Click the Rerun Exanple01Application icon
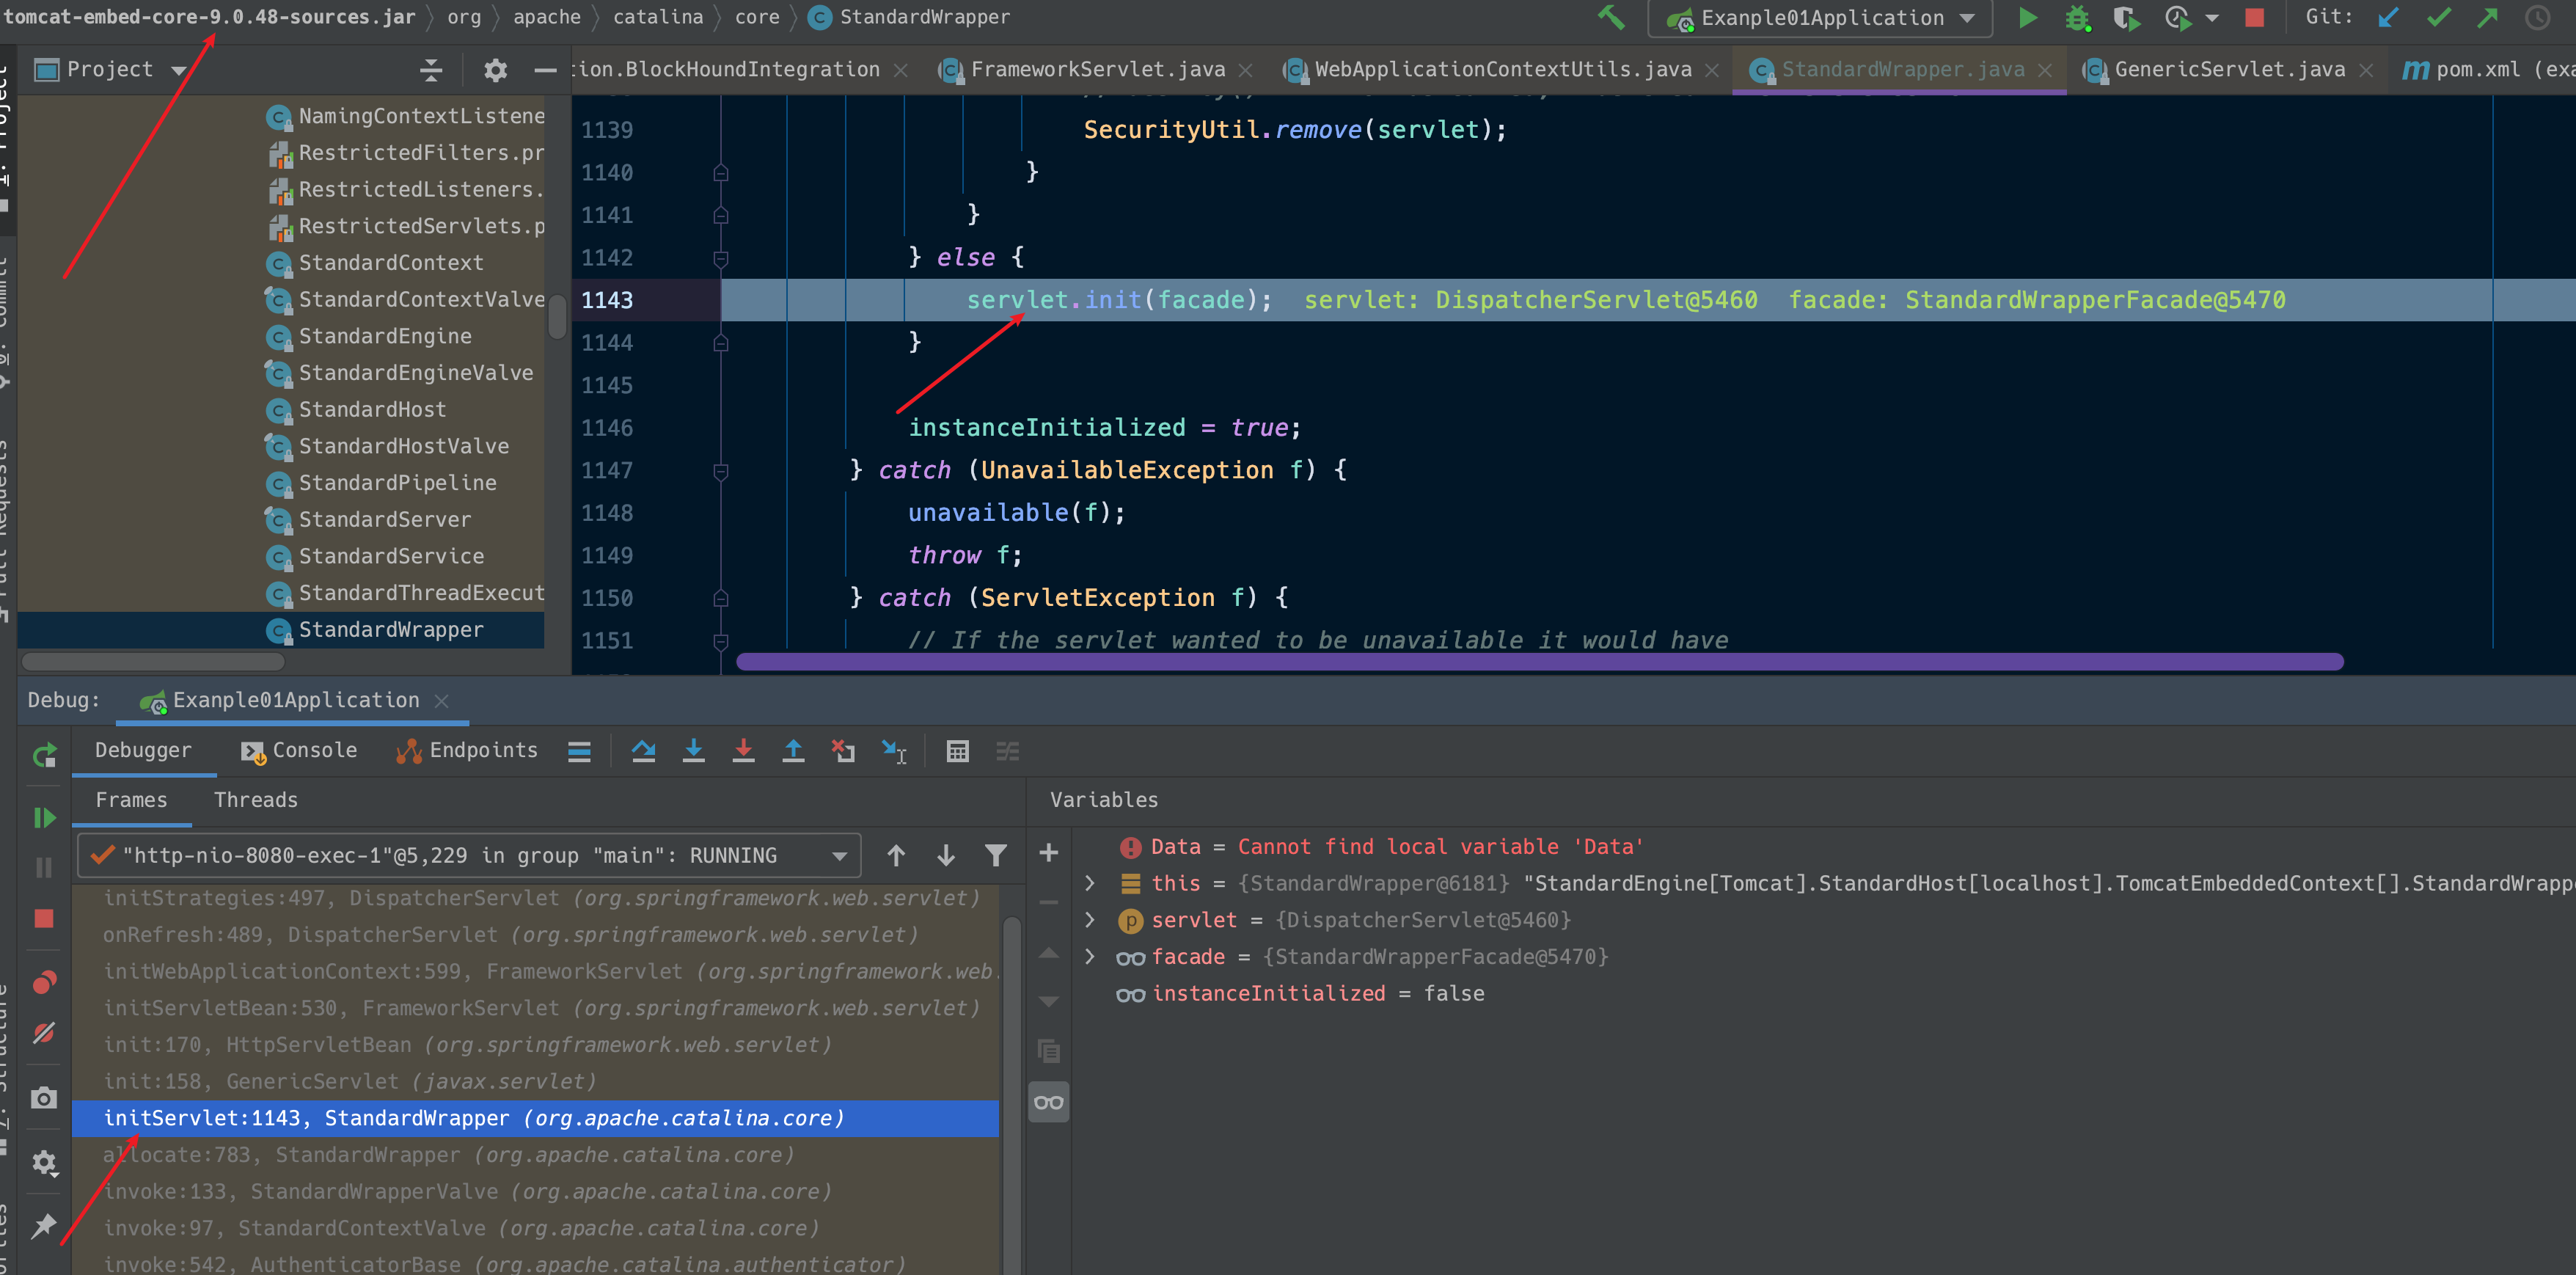The height and width of the screenshot is (1275, 2576). click(44, 755)
